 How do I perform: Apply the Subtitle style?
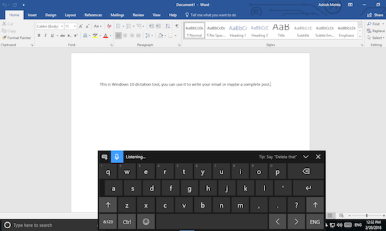[x=303, y=31]
